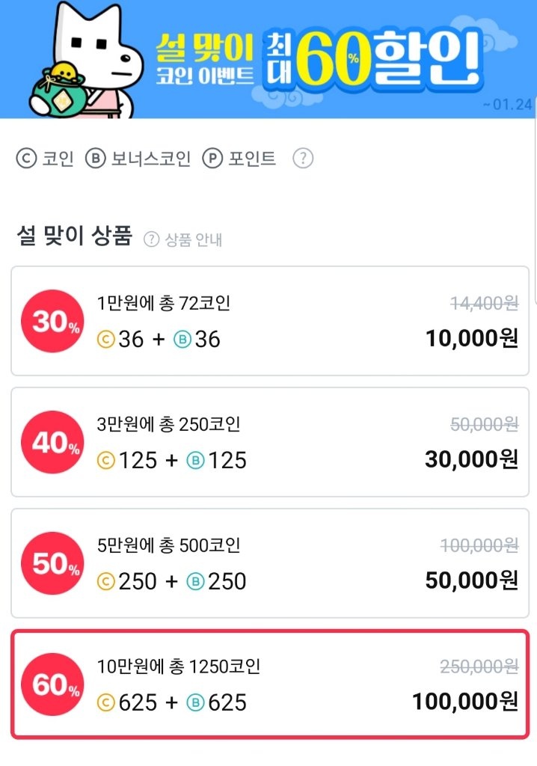This screenshot has width=537, height=766.
Task: Tap the red 60% discount badge
Action: [x=53, y=684]
